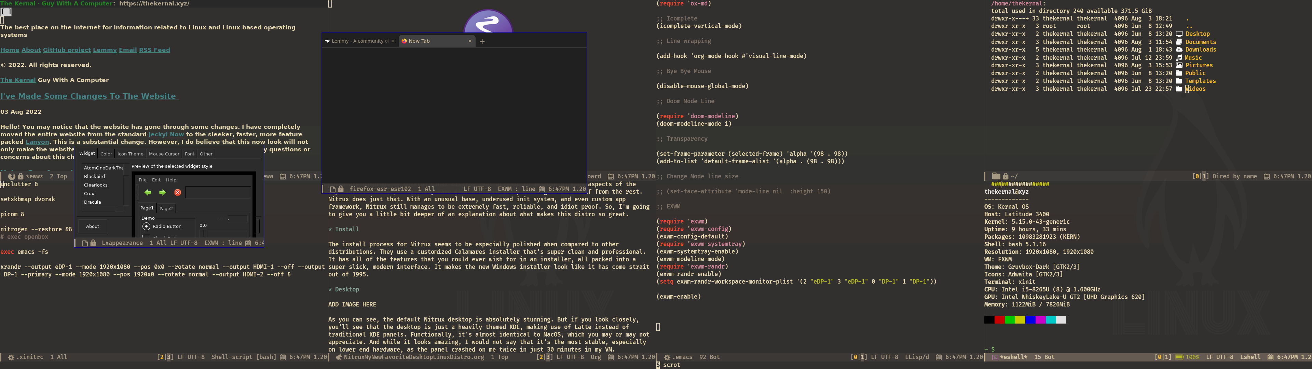Click the green back arrow in widget preview
Image resolution: width=1312 pixels, height=369 pixels.
[148, 193]
